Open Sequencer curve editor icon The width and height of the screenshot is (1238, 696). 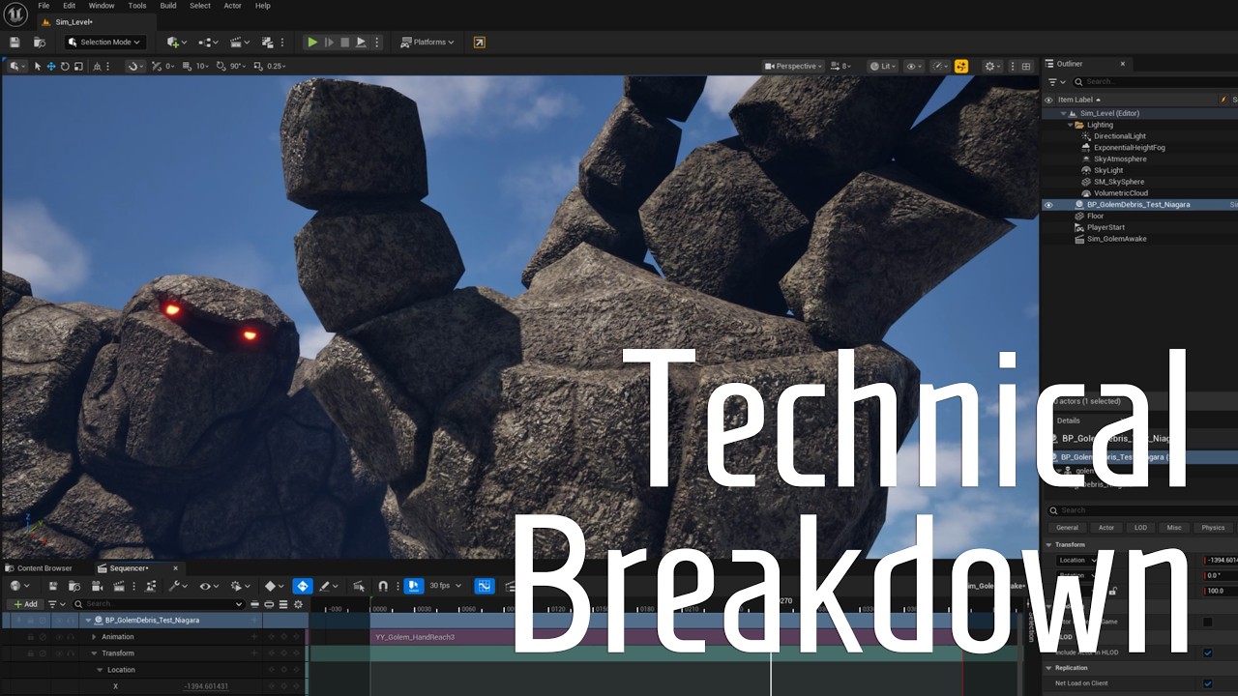click(485, 586)
